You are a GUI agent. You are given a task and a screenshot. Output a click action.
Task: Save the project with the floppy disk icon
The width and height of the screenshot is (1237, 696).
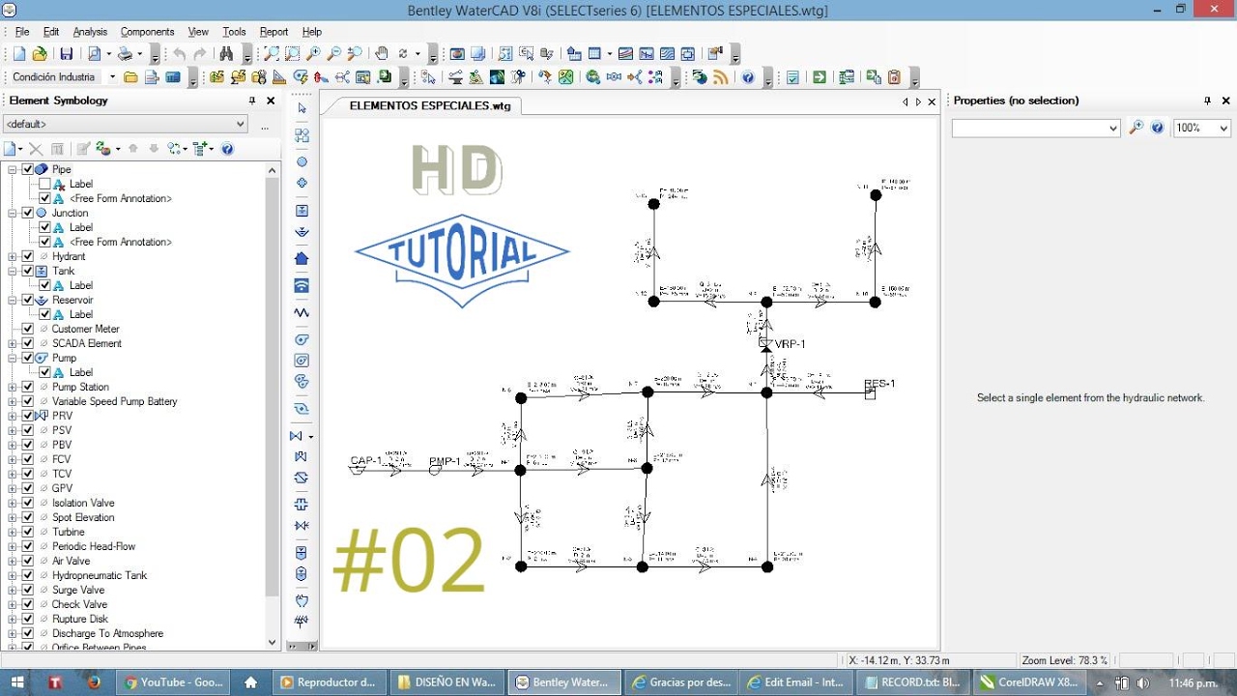[x=67, y=54]
